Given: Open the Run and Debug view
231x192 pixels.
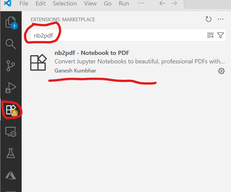Looking at the screenshot, I should coord(11,88).
